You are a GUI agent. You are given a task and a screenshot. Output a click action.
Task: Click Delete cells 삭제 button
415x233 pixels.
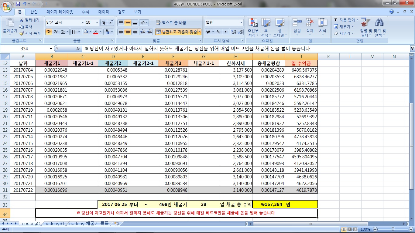310,27
